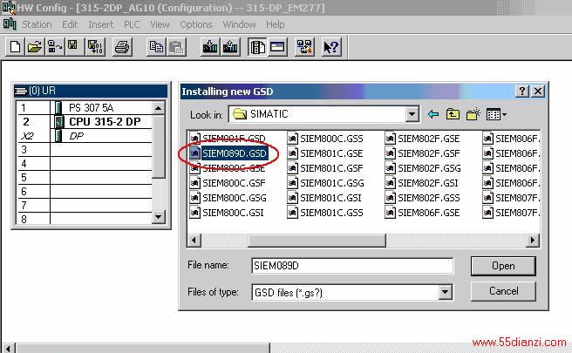The height and width of the screenshot is (353, 572).
Task: Expand the Files of type dropdown
Action: pos(445,292)
